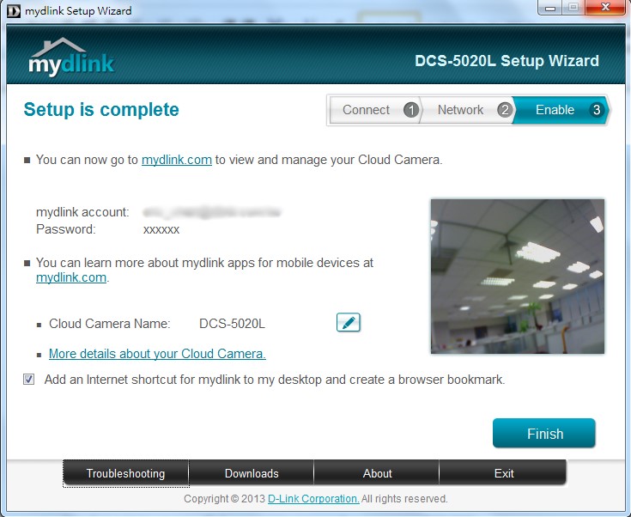Click the Setup is complete heading
This screenshot has height=517, width=631.
101,110
